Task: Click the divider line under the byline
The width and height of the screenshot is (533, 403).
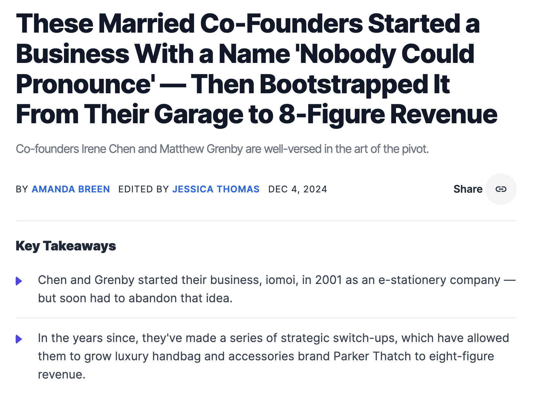Action: coord(266,220)
